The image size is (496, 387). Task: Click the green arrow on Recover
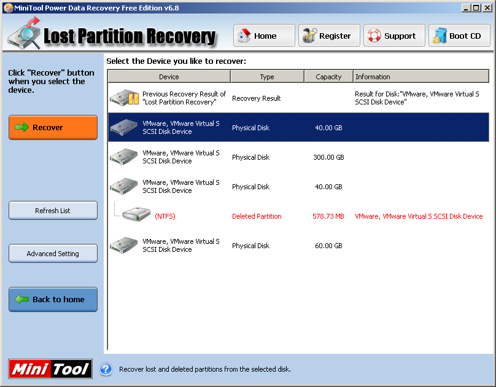click(22, 127)
